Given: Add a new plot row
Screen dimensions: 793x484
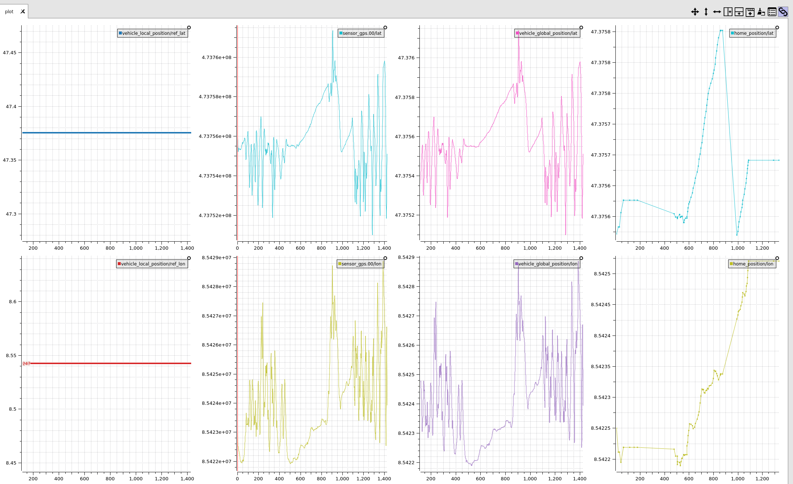Looking at the screenshot, I should click(739, 12).
